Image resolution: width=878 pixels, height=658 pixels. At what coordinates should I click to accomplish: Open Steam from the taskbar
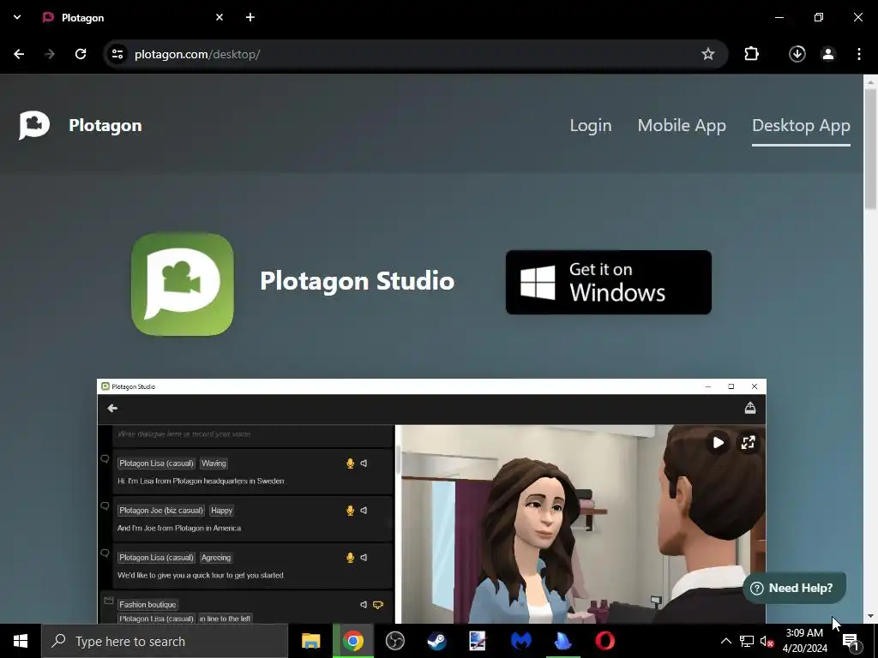click(436, 641)
